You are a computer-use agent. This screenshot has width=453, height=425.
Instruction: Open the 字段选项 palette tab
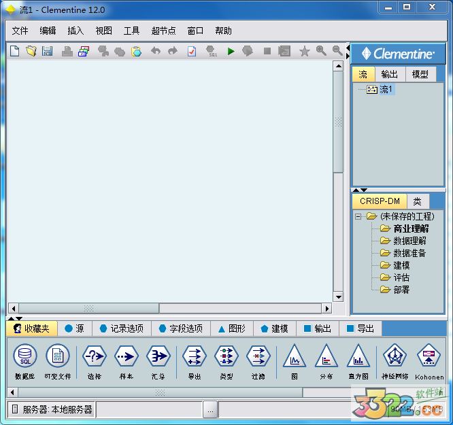[181, 328]
